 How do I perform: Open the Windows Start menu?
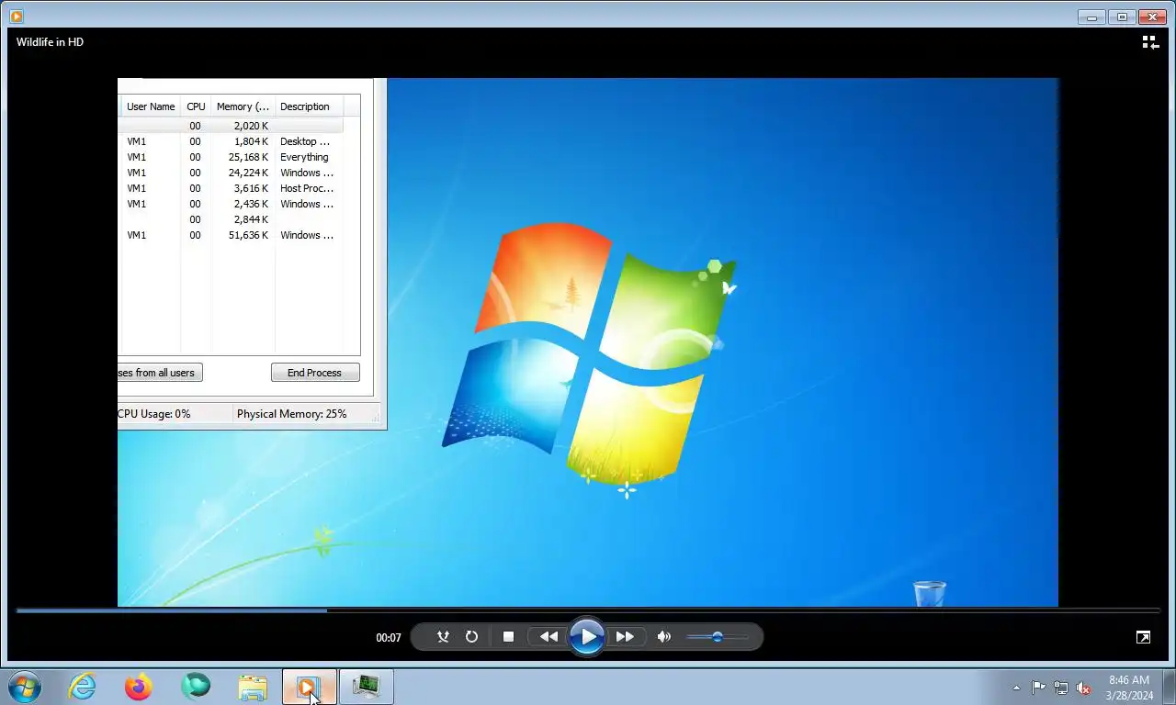coord(25,687)
